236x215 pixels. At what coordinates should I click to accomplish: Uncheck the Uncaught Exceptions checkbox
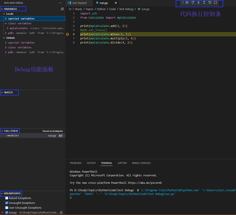click(7, 203)
